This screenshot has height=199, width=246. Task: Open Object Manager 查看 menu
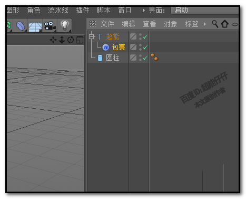coord(150,24)
